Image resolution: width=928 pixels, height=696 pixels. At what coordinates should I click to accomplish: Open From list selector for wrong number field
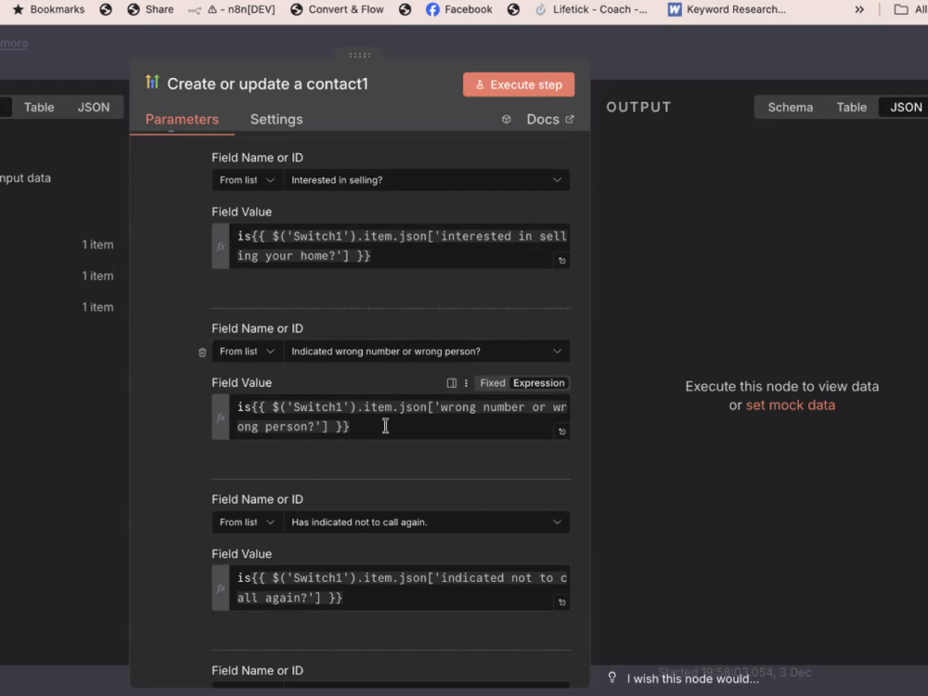(248, 351)
